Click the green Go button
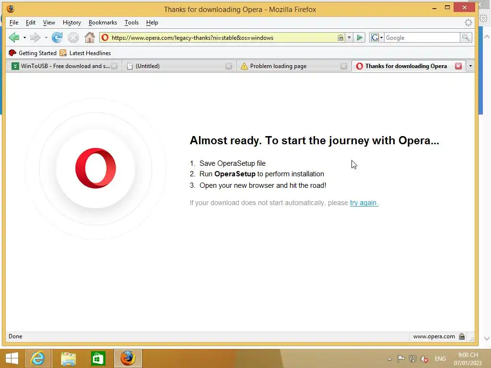 (360, 37)
